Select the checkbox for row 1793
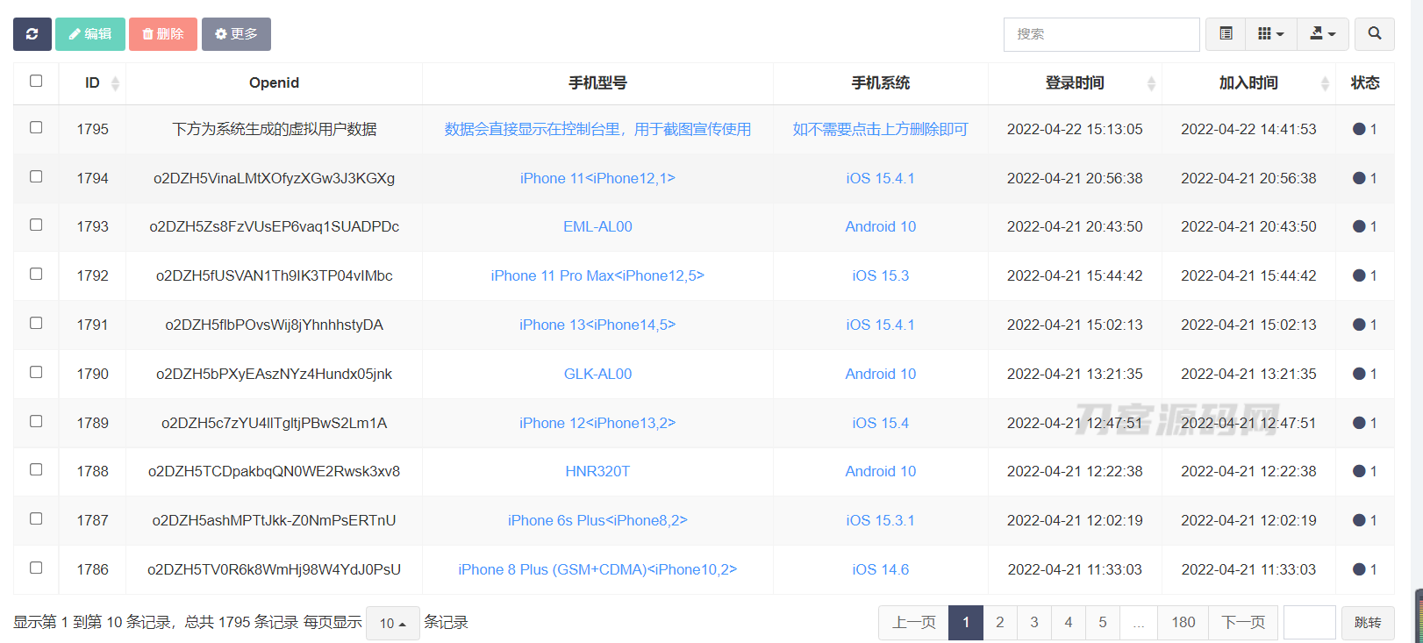The height and width of the screenshot is (643, 1423). 36,225
